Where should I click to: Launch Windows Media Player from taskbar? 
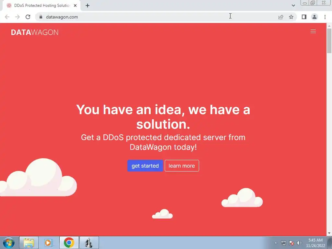[x=49, y=243]
